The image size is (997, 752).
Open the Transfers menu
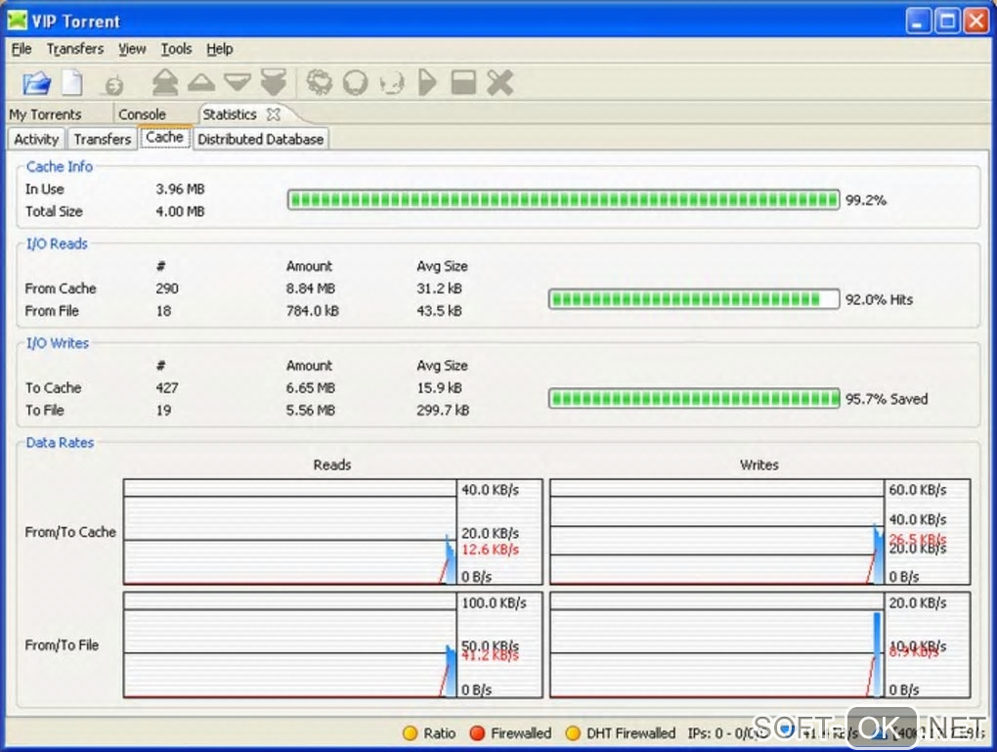(75, 49)
